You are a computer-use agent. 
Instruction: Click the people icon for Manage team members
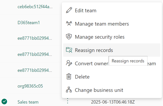coord(69,23)
